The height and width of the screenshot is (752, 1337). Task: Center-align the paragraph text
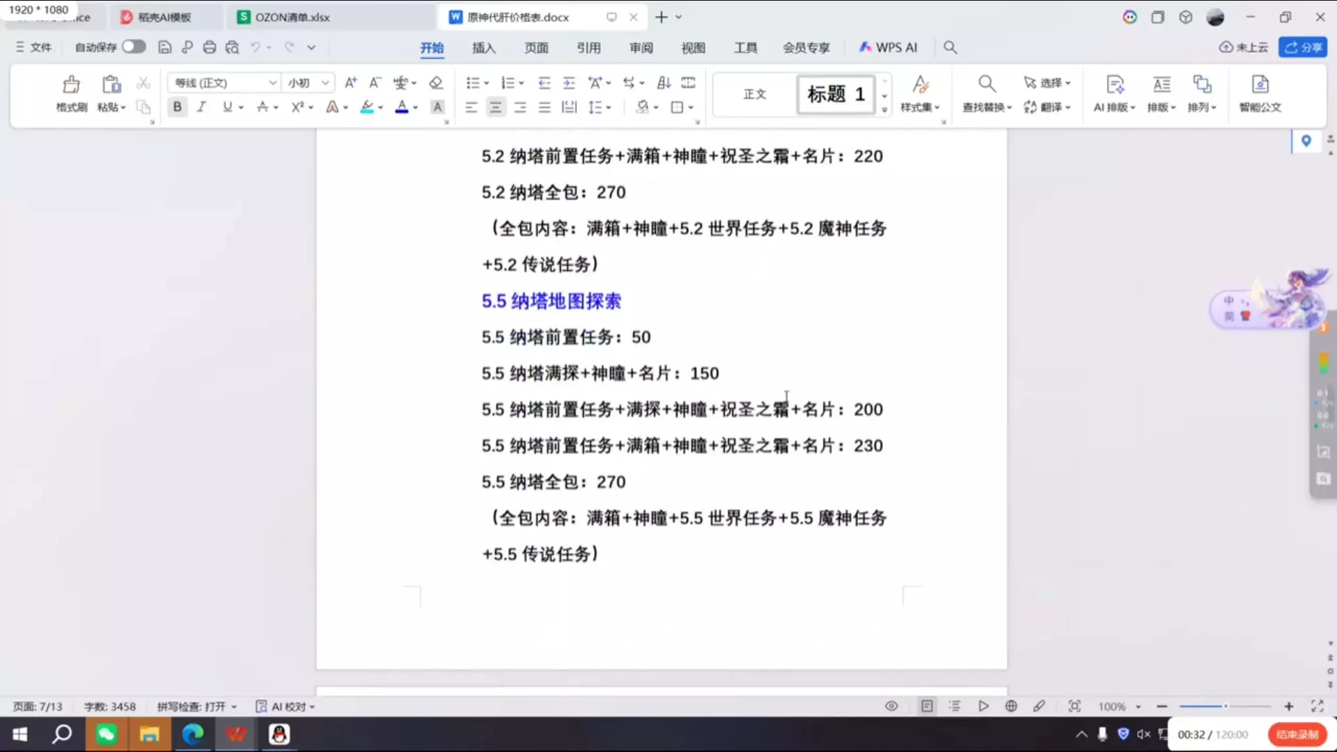pyautogui.click(x=495, y=107)
